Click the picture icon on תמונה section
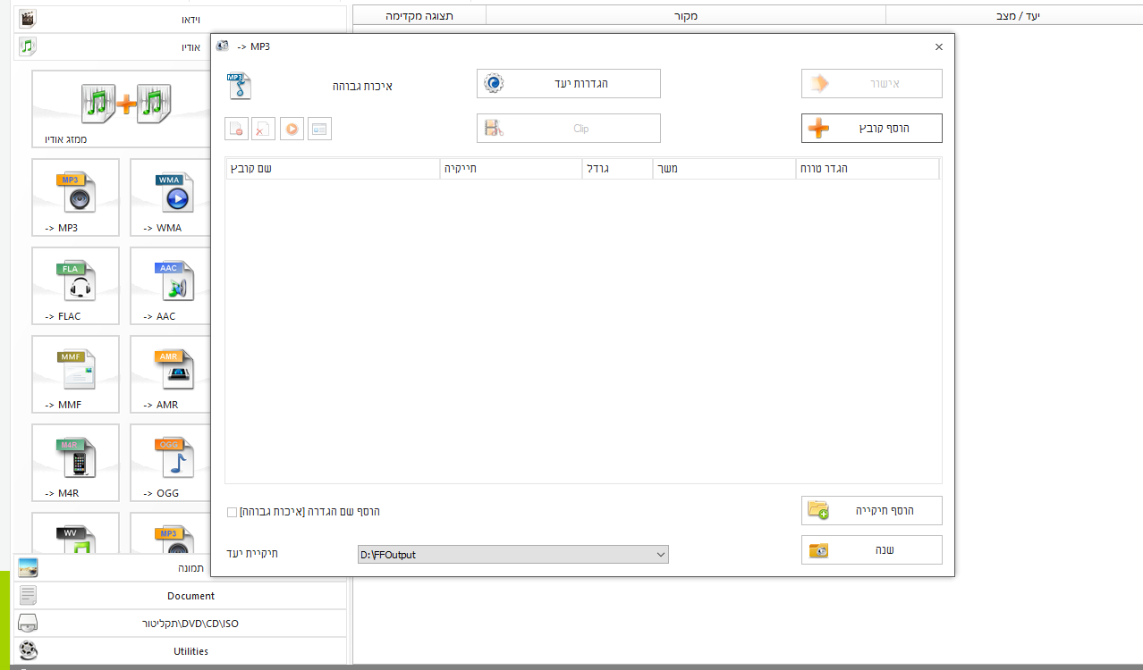Viewport: 1143px width, 670px height. click(x=29, y=567)
